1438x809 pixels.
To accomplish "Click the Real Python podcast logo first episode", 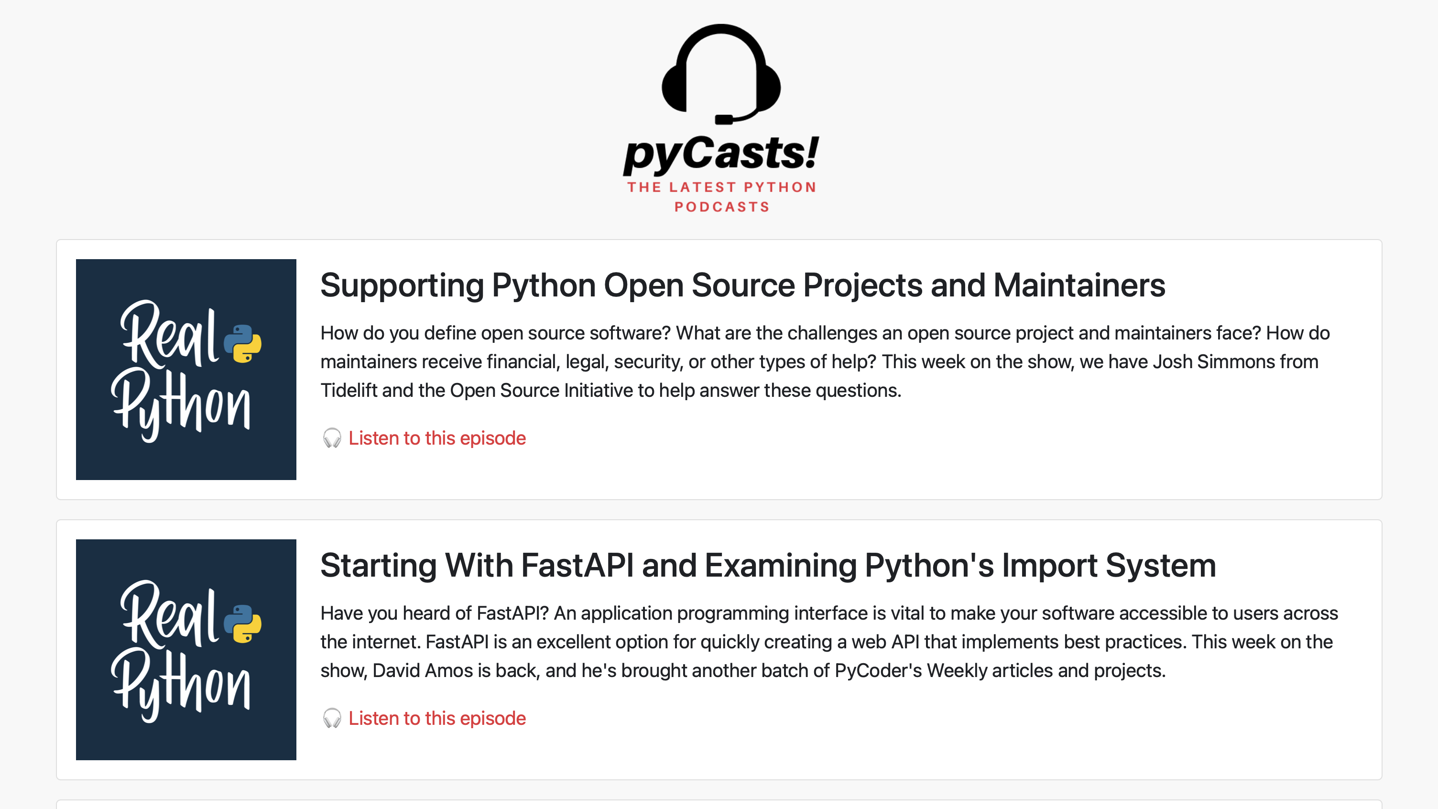I will tap(185, 370).
